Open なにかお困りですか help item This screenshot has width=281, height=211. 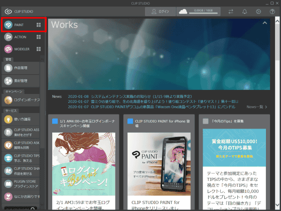point(21,196)
